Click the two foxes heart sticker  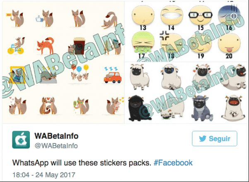[x=48, y=106]
